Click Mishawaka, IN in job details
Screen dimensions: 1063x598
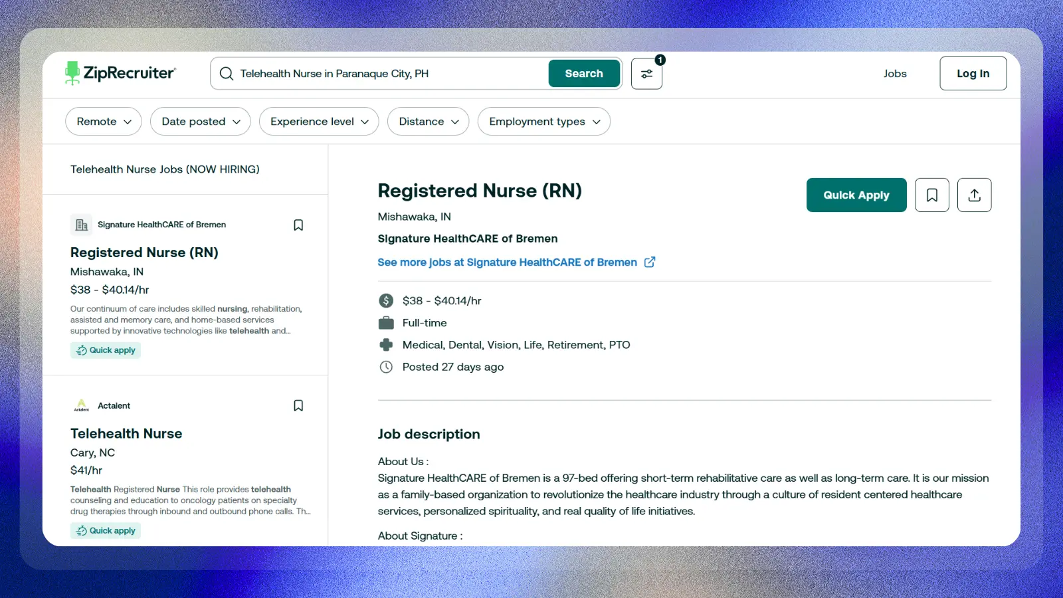pos(415,217)
